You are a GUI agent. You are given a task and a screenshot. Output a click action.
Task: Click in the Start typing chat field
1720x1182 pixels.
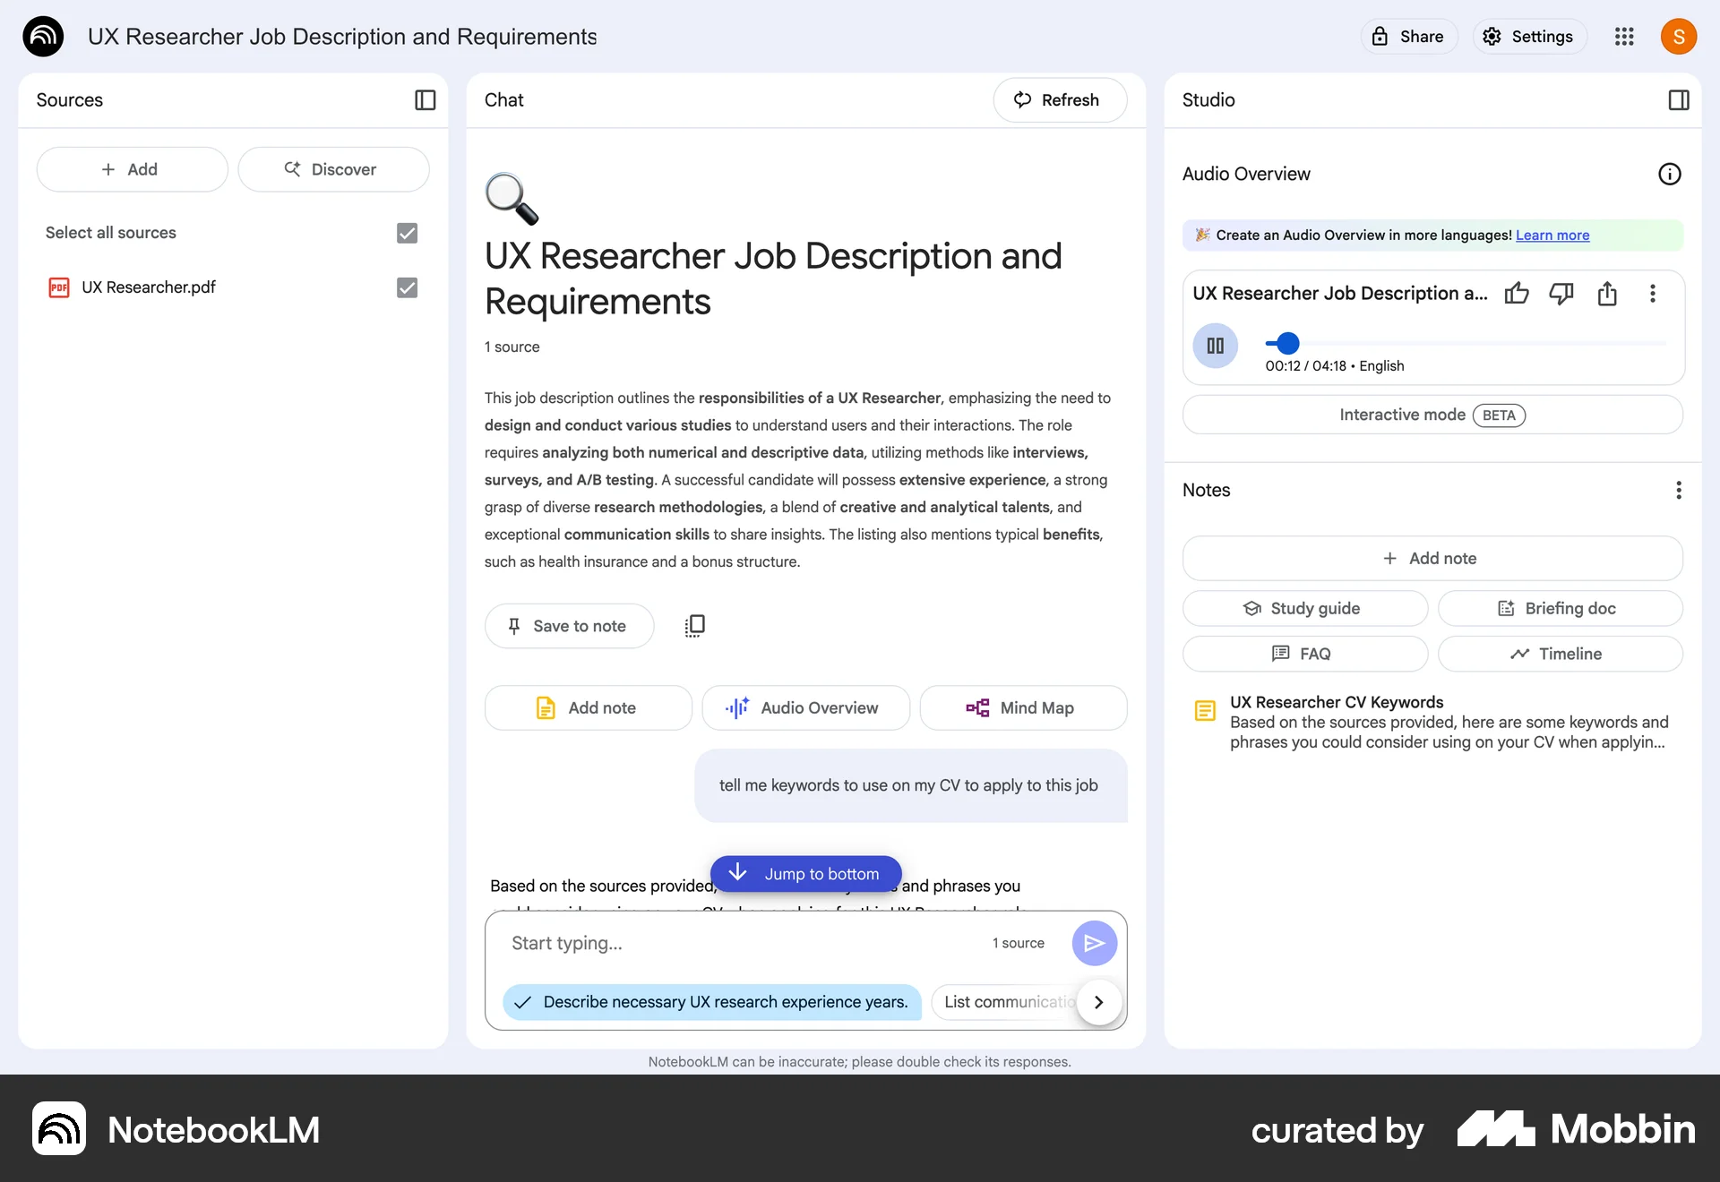[717, 943]
